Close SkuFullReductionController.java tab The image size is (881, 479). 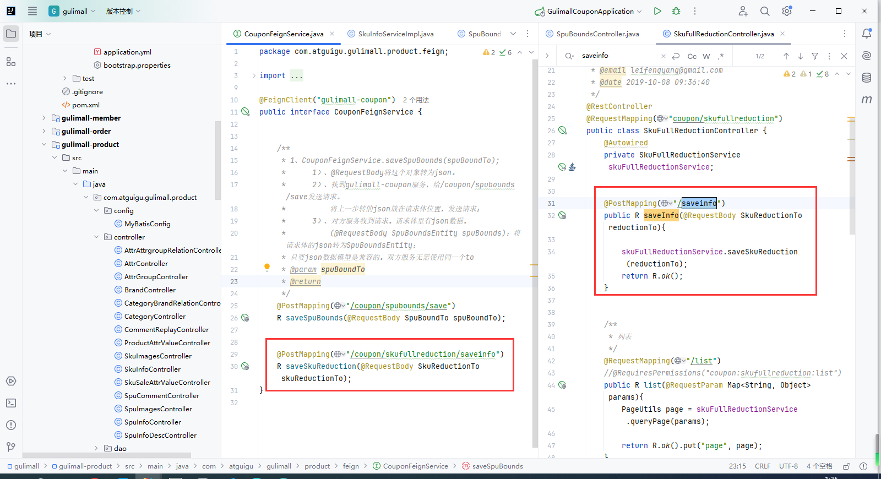782,34
